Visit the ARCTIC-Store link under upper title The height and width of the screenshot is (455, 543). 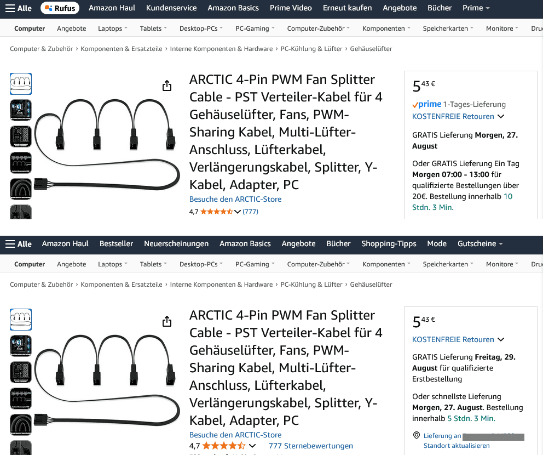(x=235, y=199)
